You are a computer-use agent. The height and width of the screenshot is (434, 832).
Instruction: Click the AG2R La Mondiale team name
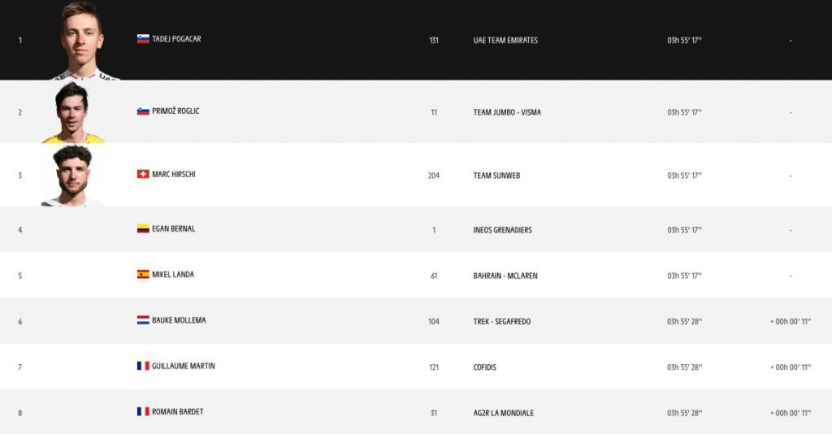pos(504,413)
